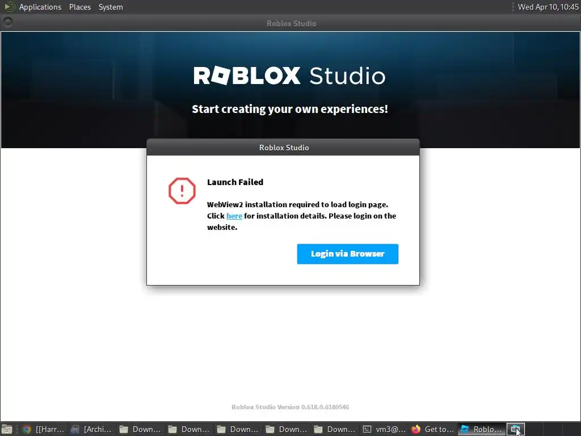Switch to the Chrome [[Harr... taskbar window
Image resolution: width=581 pixels, height=436 pixels.
43,429
